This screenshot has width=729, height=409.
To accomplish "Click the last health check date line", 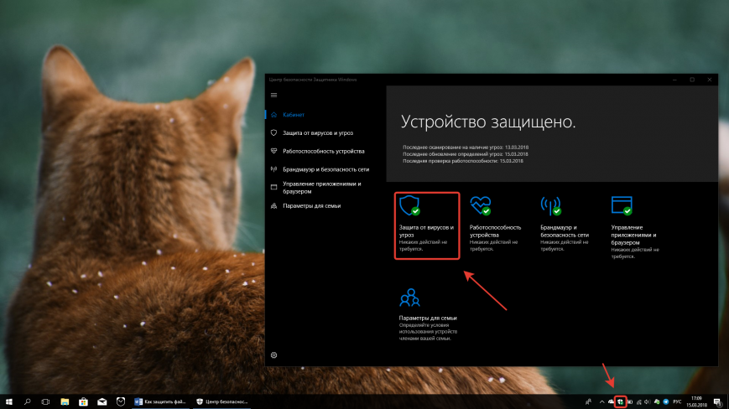I will [462, 161].
